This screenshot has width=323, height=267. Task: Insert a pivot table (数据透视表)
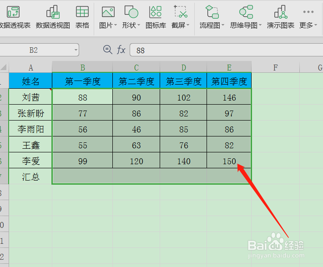coord(15,17)
